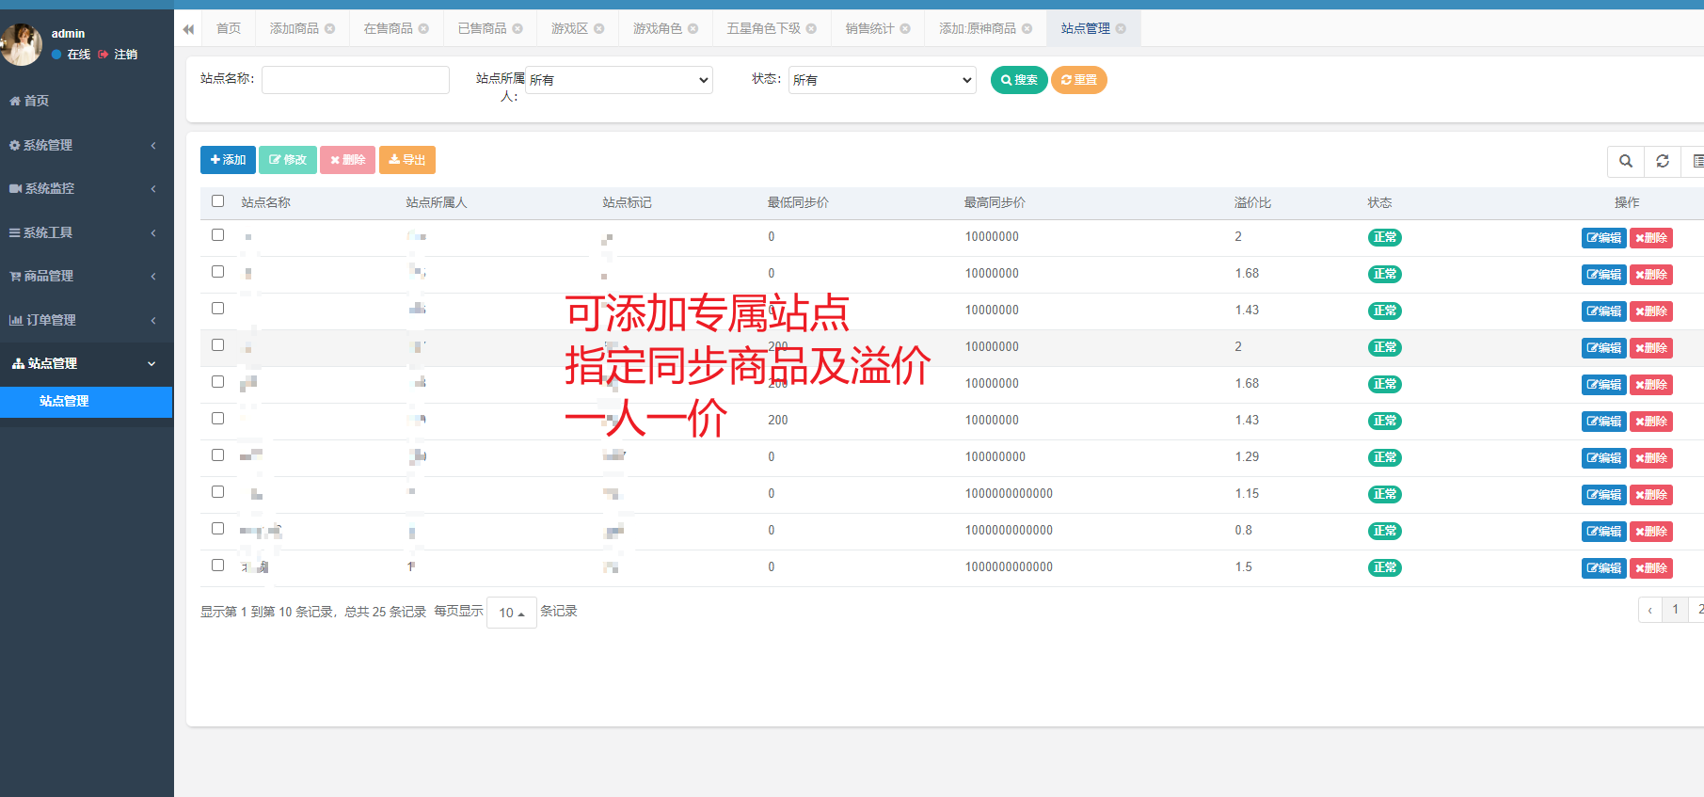Click 编辑 on the 1.15 row
Image resolution: width=1704 pixels, height=797 pixels.
pos(1604,495)
